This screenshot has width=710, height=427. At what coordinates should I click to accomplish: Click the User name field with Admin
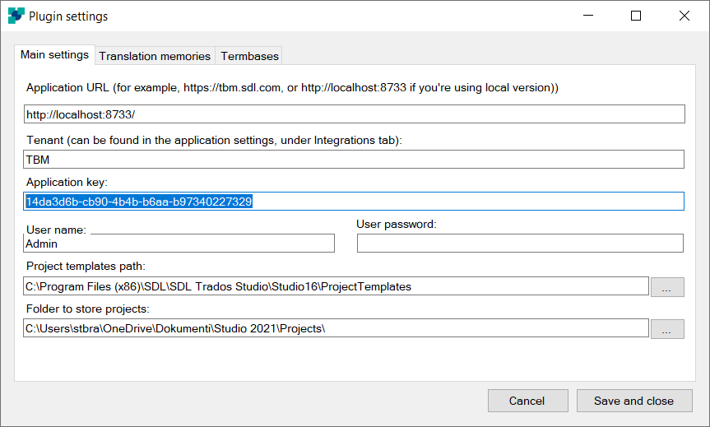(x=179, y=244)
